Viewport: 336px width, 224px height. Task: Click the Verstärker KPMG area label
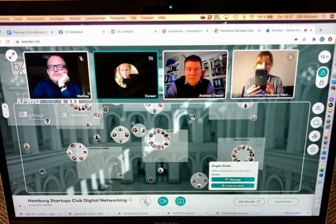coord(99,148)
